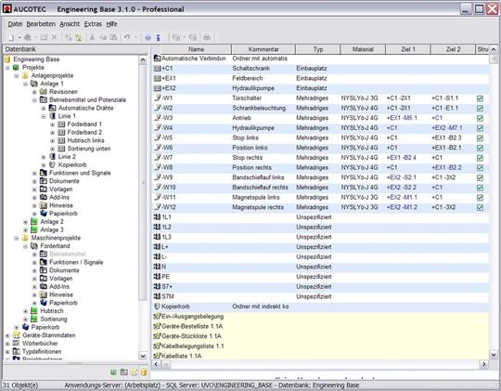This screenshot has width=501, height=391.
Task: Expand the Anlage 3 tree node
Action: tap(25, 229)
